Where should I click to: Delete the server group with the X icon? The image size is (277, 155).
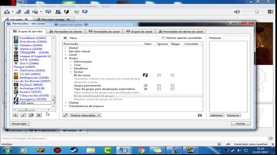coord(39,115)
